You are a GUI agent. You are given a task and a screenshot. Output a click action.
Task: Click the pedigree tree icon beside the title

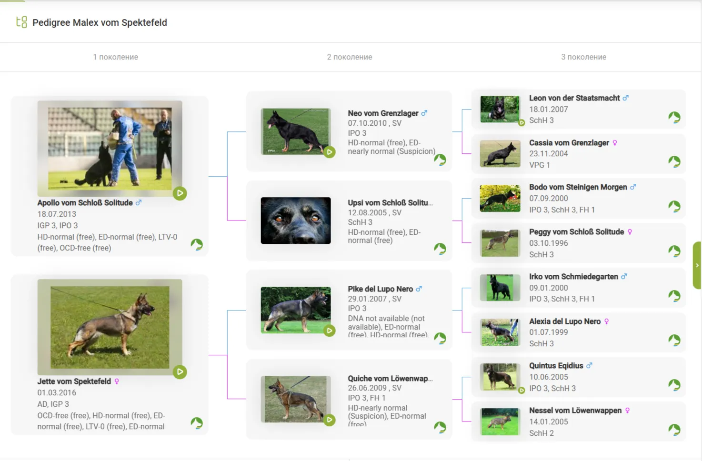click(21, 22)
